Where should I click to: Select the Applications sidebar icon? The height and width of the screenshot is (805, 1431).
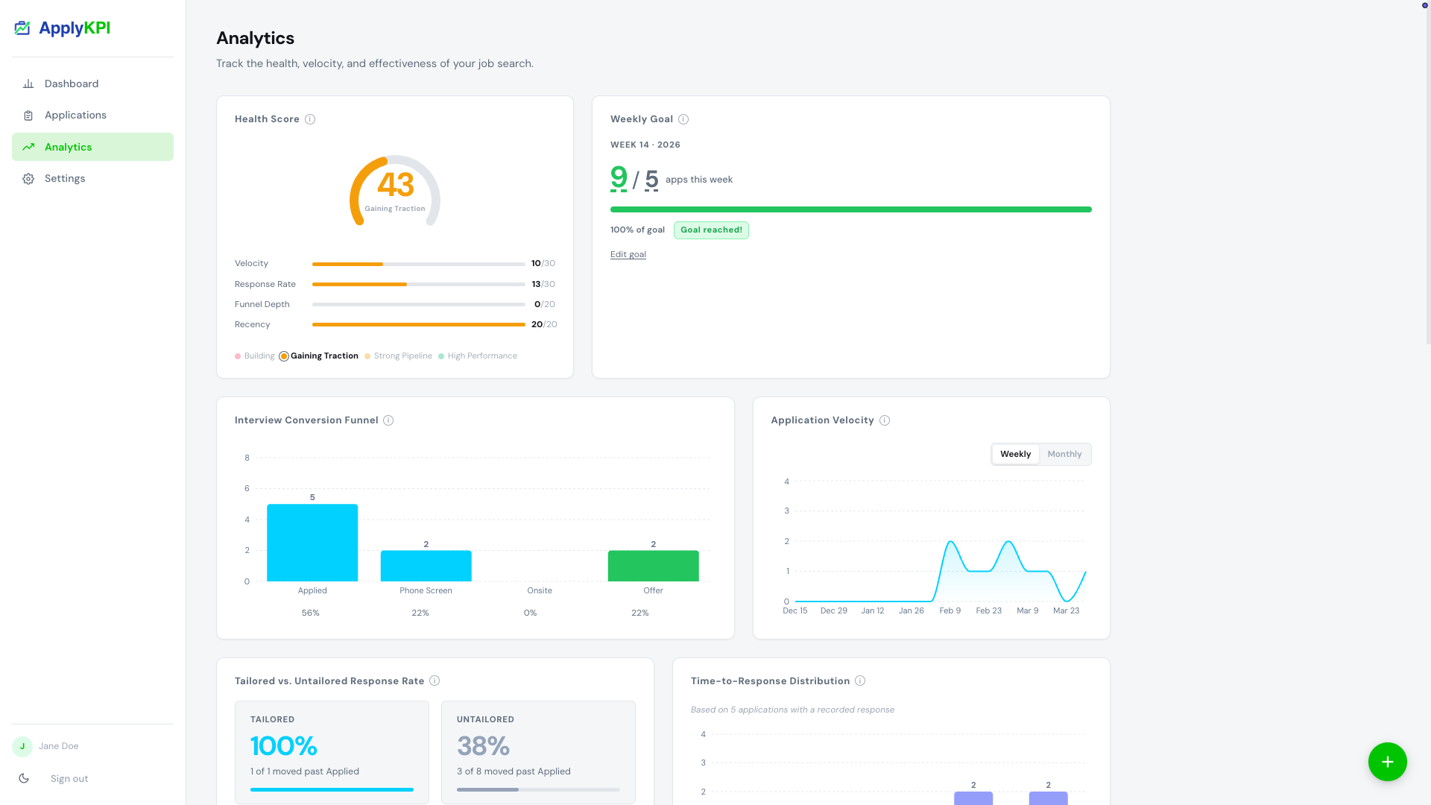tap(28, 115)
